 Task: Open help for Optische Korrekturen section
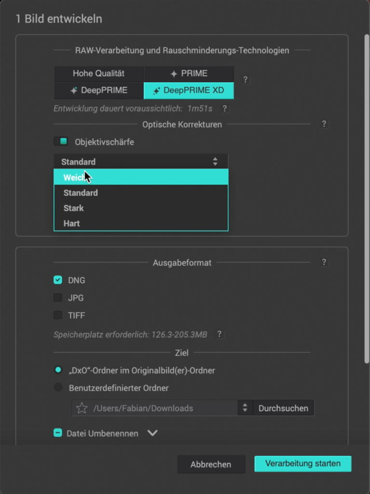pos(325,124)
